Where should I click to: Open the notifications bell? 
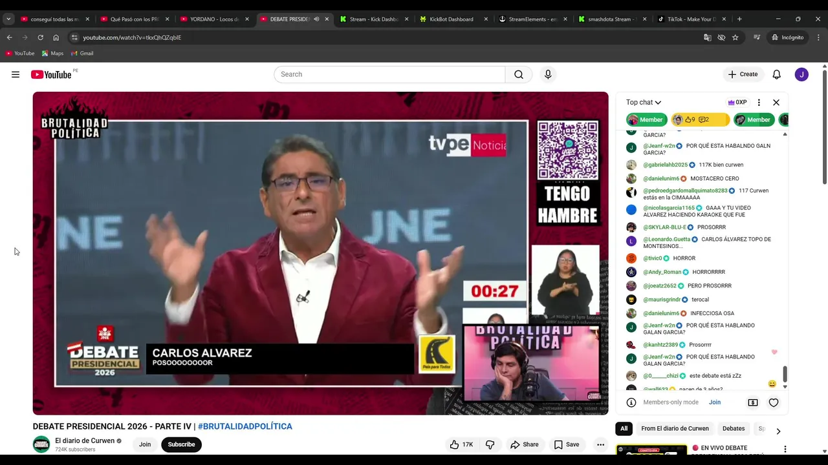tap(777, 74)
